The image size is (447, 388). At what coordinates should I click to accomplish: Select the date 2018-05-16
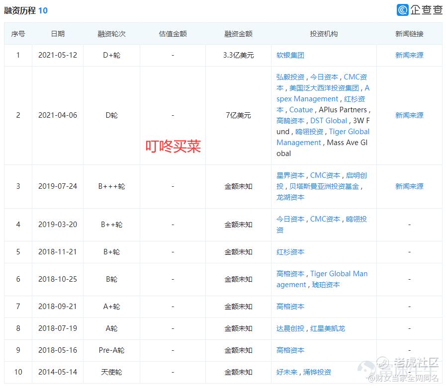coord(58,350)
